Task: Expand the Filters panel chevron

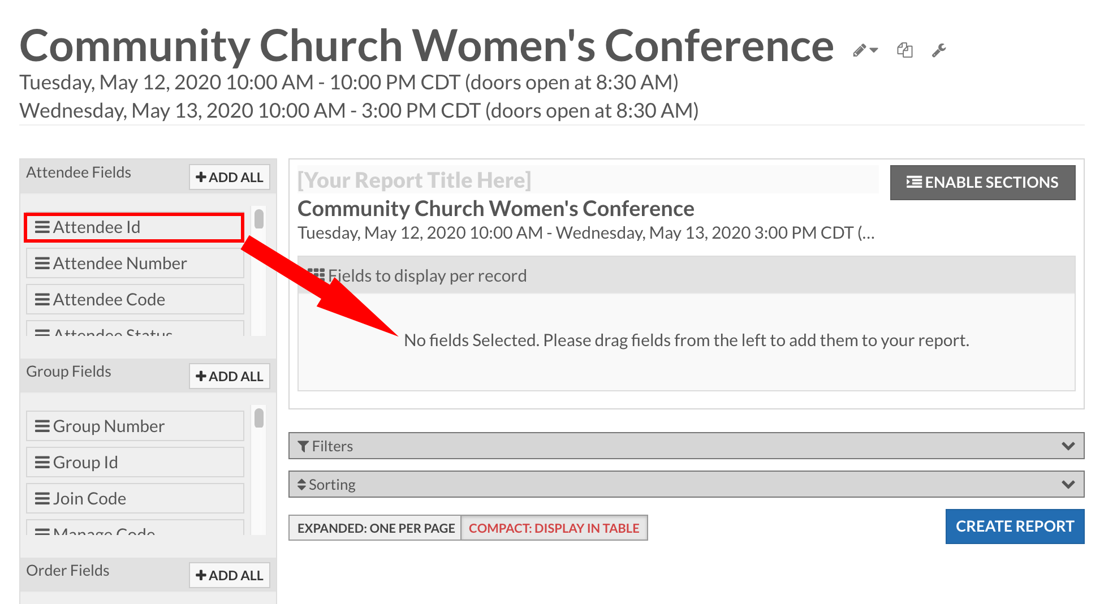Action: 1068,446
